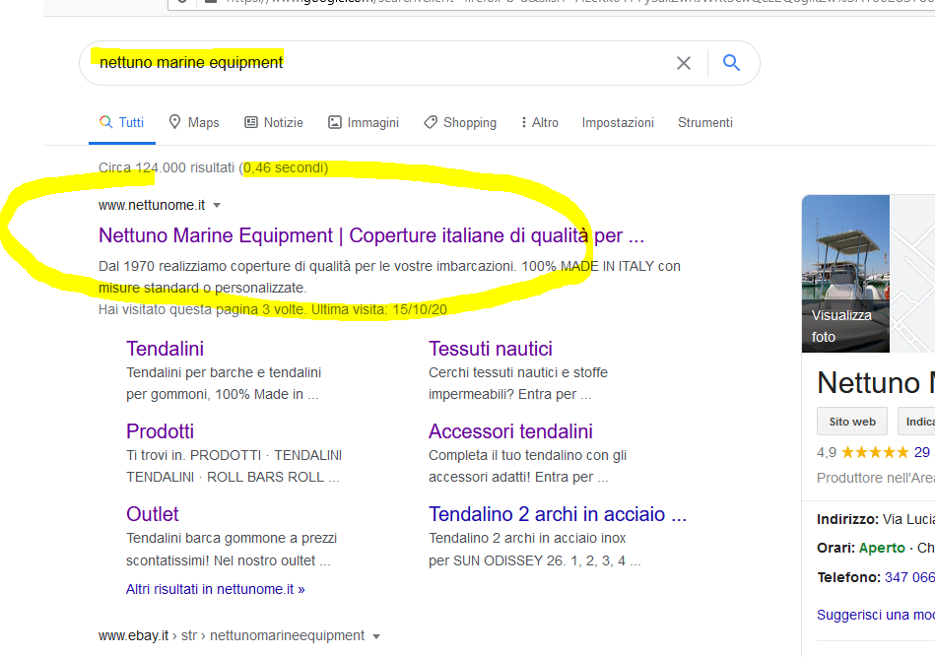Select the Tutti results tab
Viewport: 935px width, 657px height.
click(x=121, y=123)
